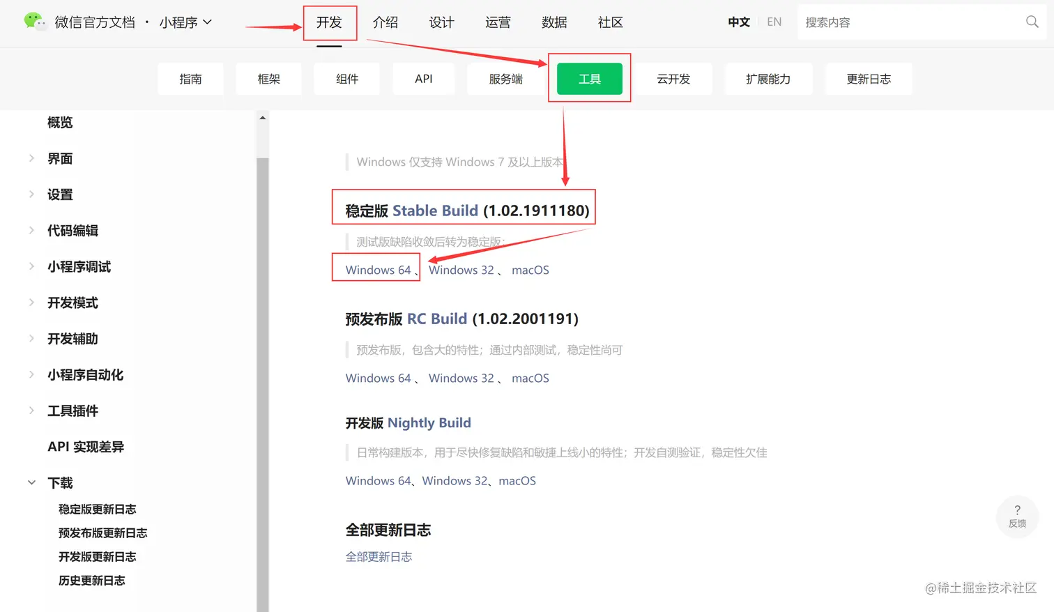Open 开发版更新日志 in the sidebar
Image resolution: width=1054 pixels, height=612 pixels.
97,556
